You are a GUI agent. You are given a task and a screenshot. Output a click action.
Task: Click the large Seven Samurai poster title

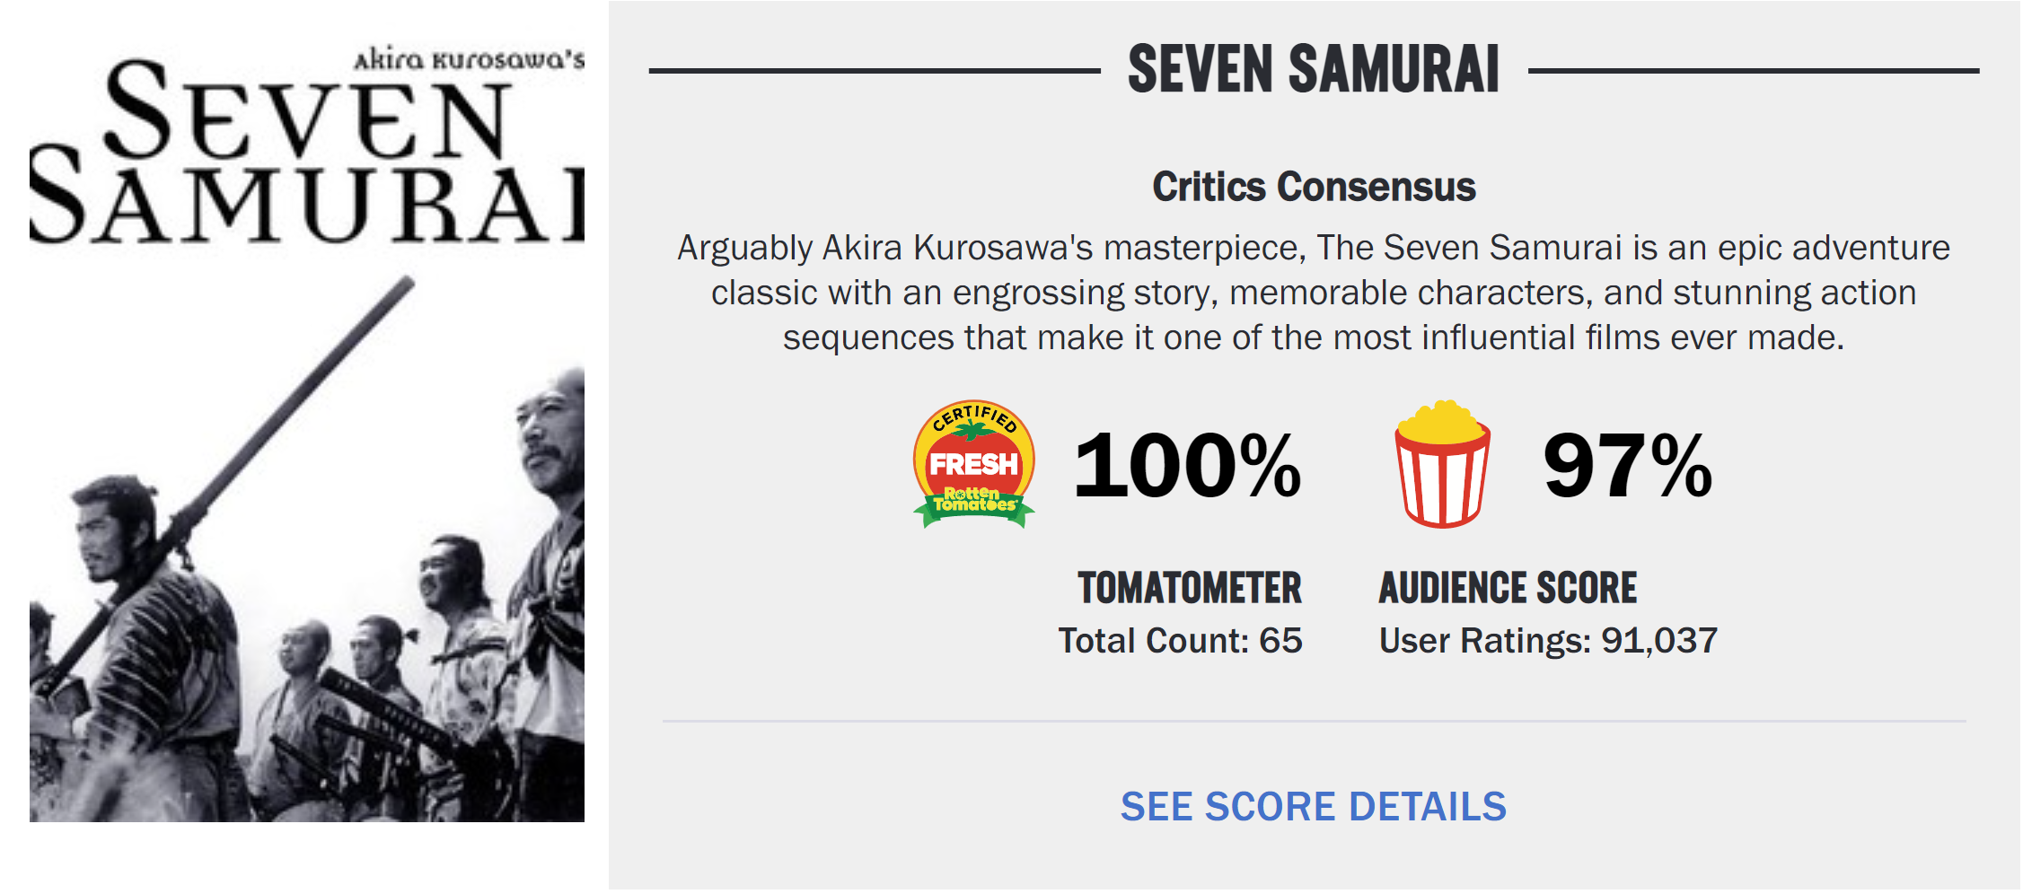click(305, 157)
